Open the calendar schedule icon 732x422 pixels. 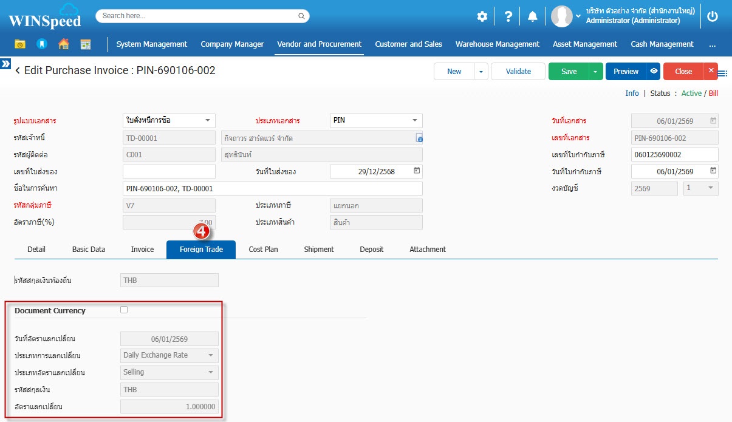(x=86, y=44)
